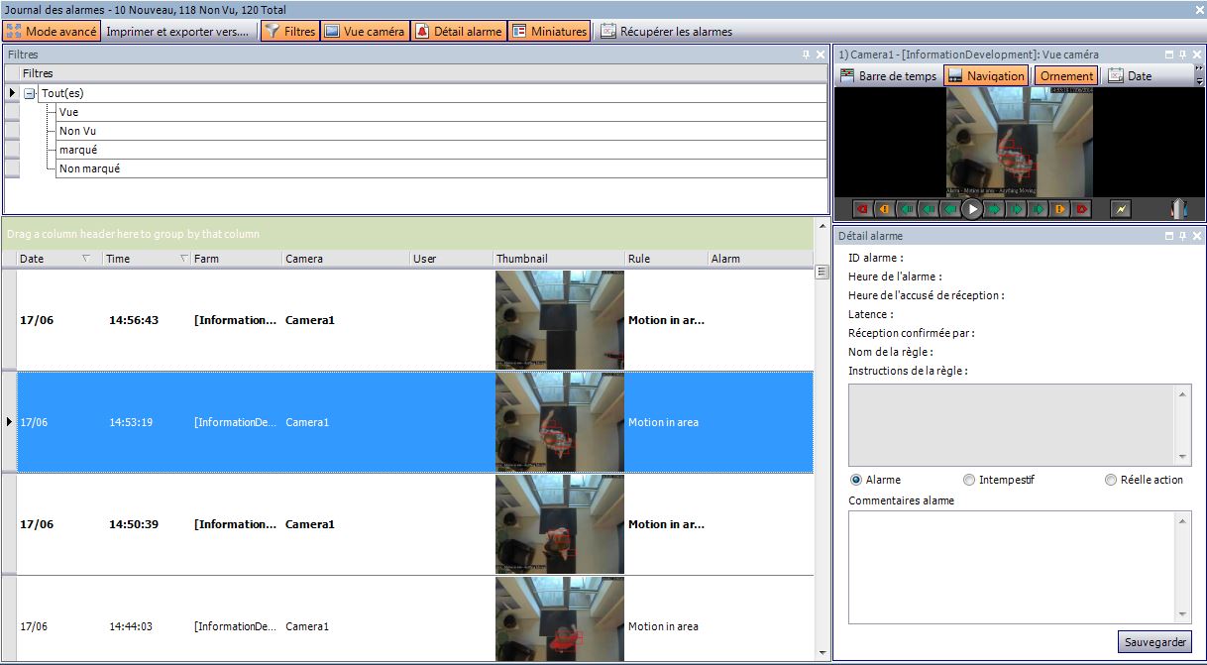The height and width of the screenshot is (665, 1207).
Task: Pin the Filtres panel
Action: (x=806, y=55)
